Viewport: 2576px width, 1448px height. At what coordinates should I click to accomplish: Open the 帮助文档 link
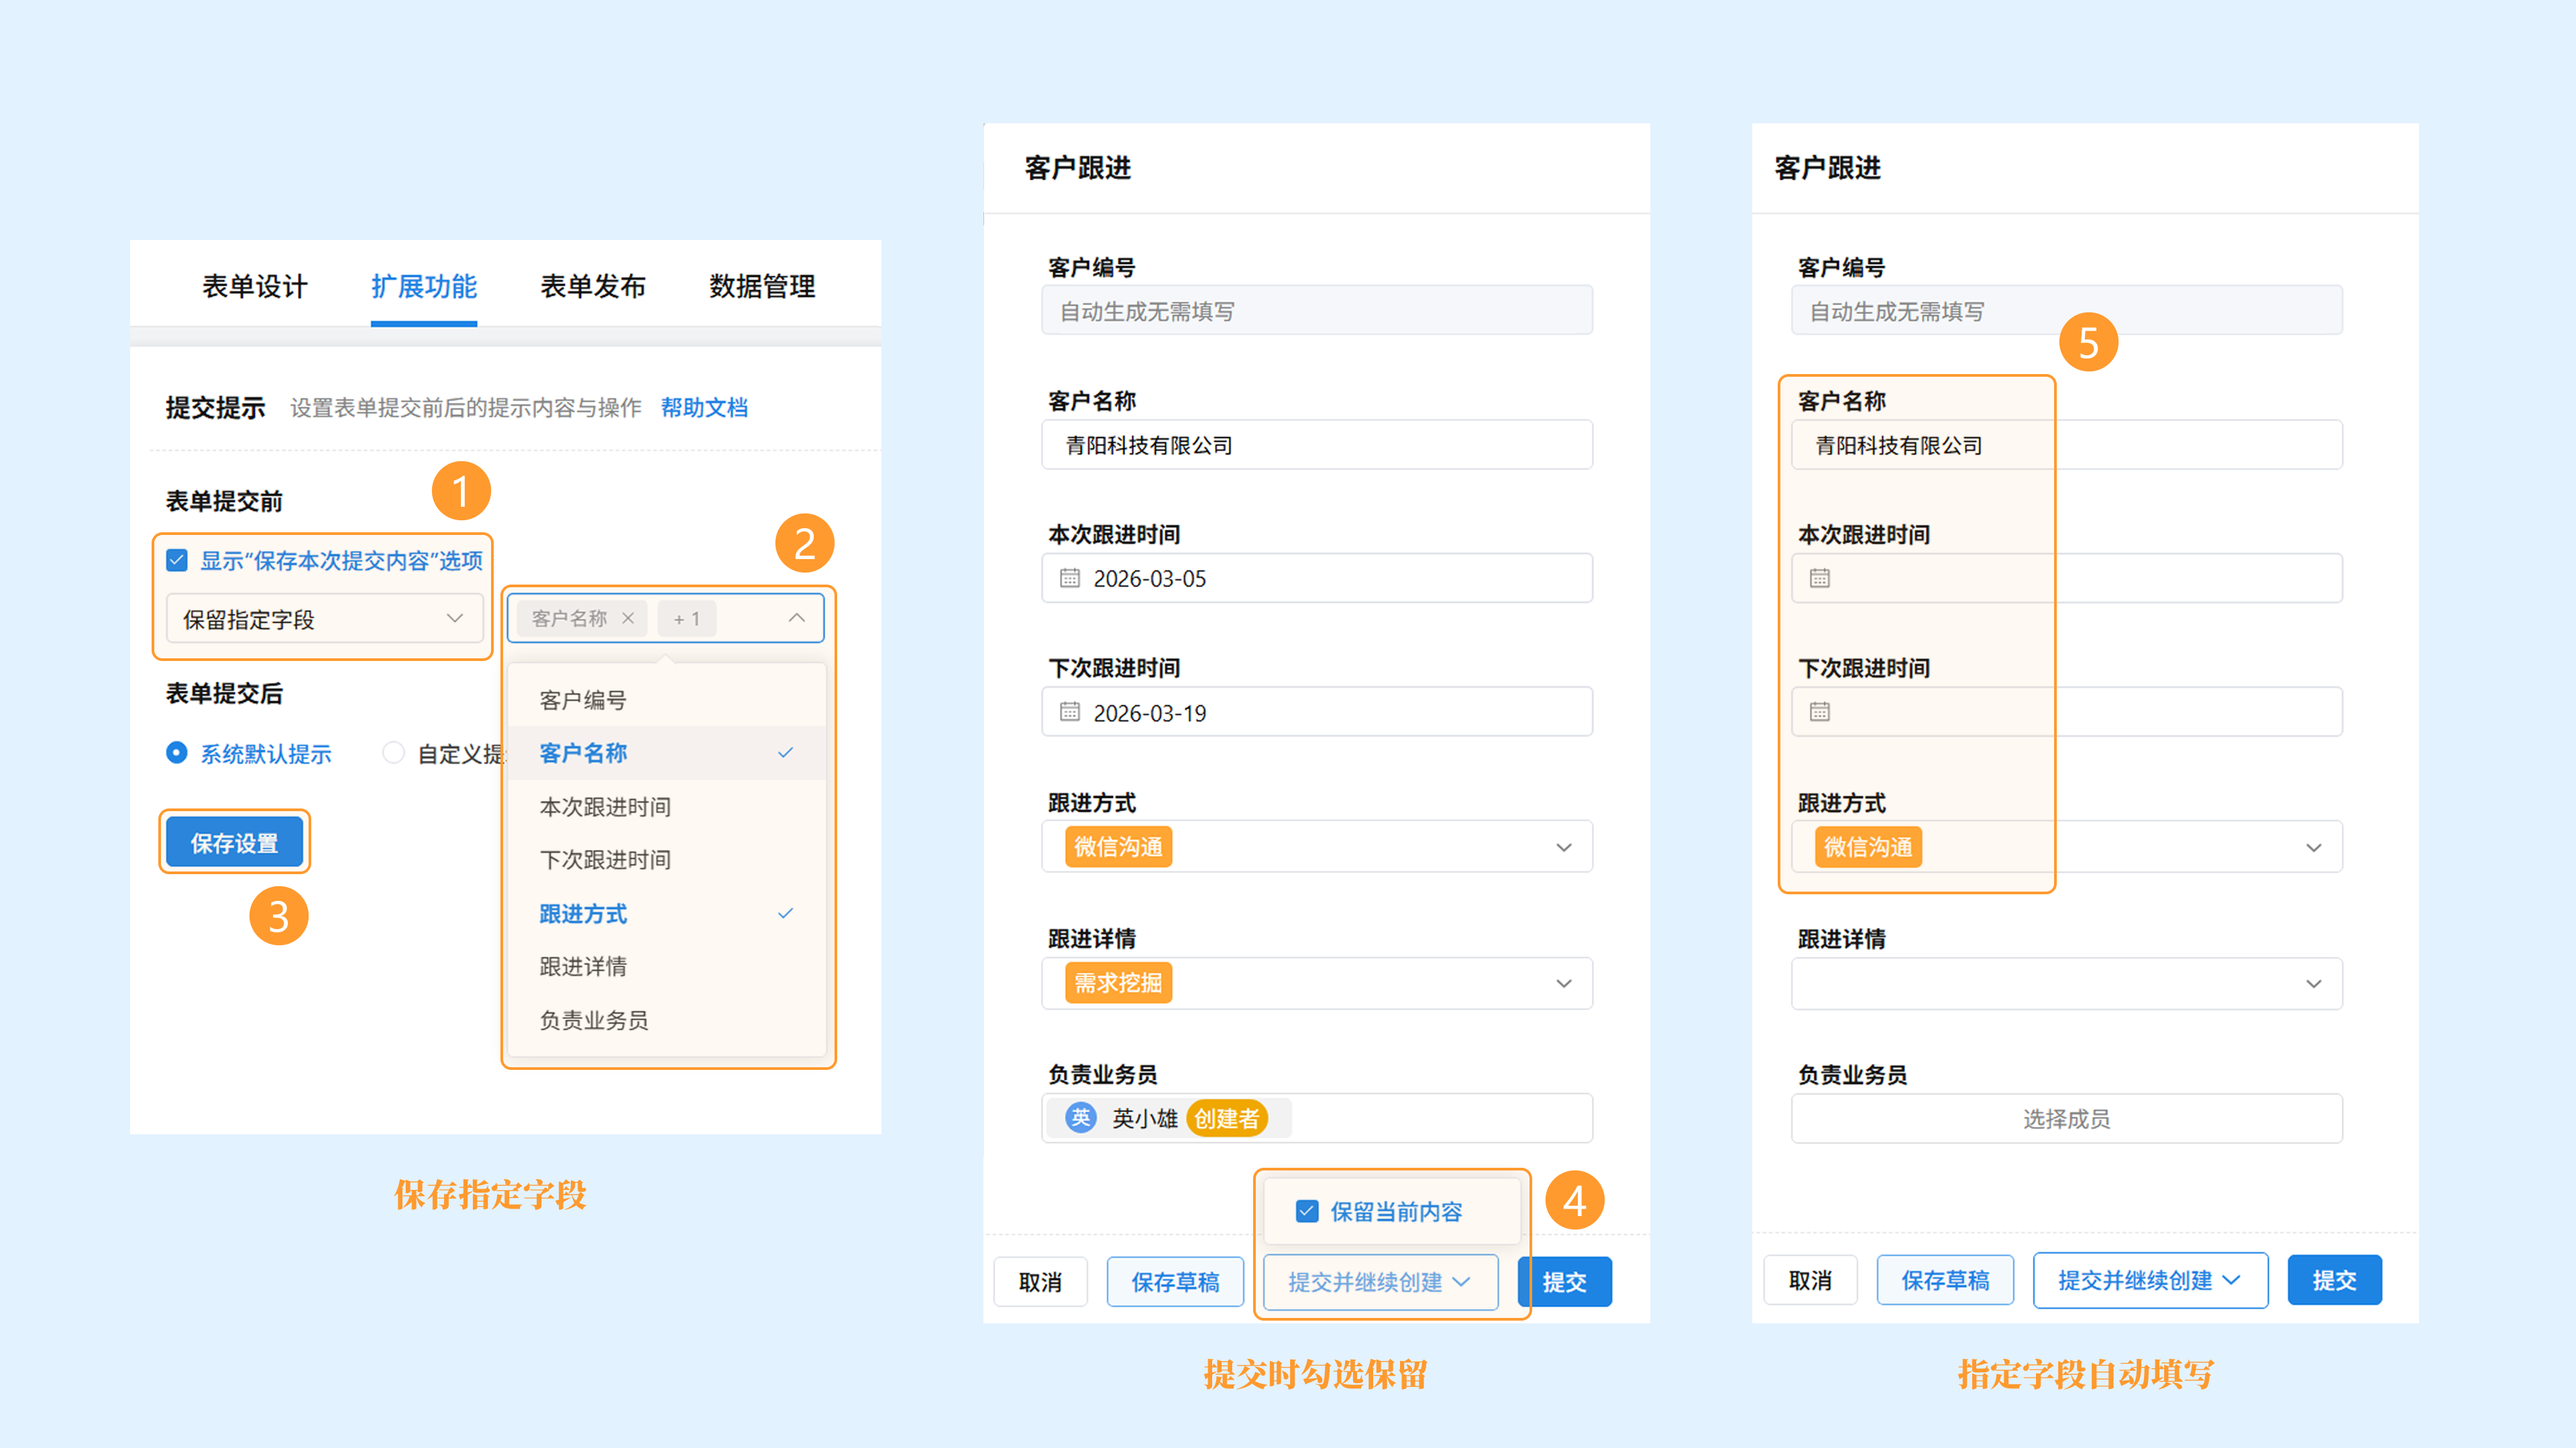tap(704, 408)
